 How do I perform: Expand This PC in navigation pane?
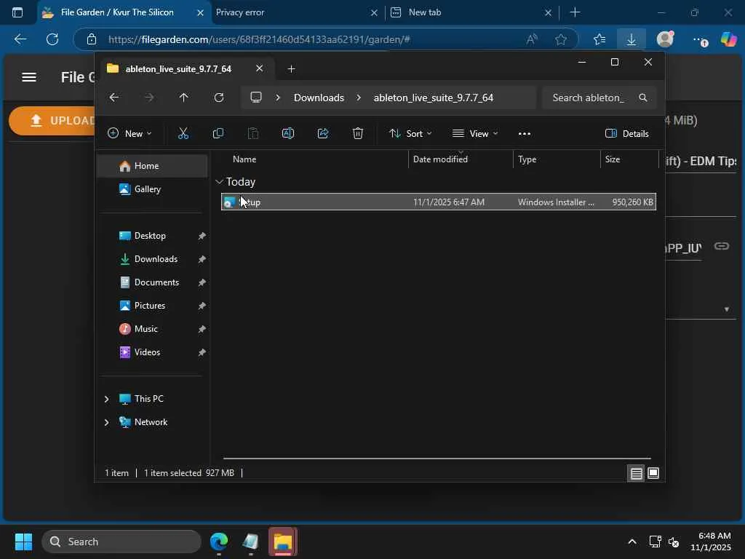point(106,400)
